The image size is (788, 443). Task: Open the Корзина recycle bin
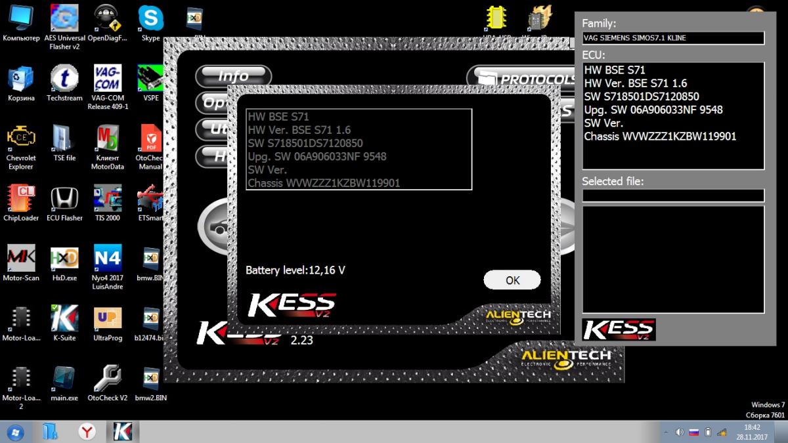tap(21, 83)
